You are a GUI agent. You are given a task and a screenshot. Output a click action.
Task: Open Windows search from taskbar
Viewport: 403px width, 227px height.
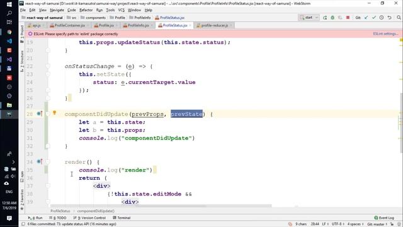(x=9, y=13)
